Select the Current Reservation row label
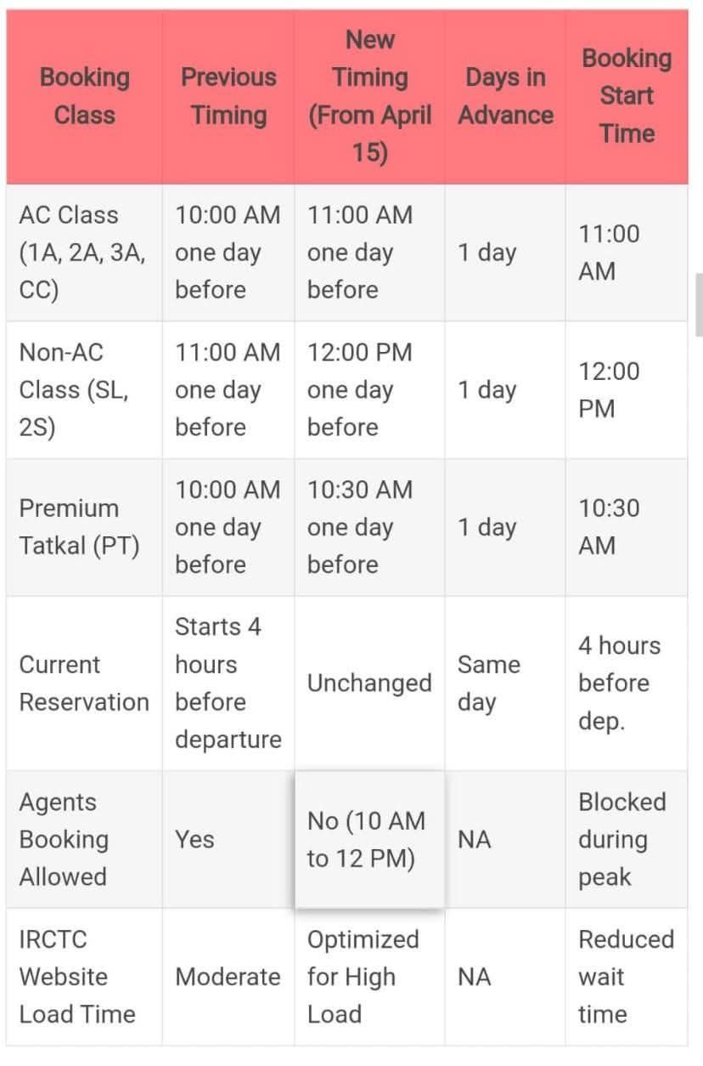Image resolution: width=703 pixels, height=1066 pixels. pos(84,683)
